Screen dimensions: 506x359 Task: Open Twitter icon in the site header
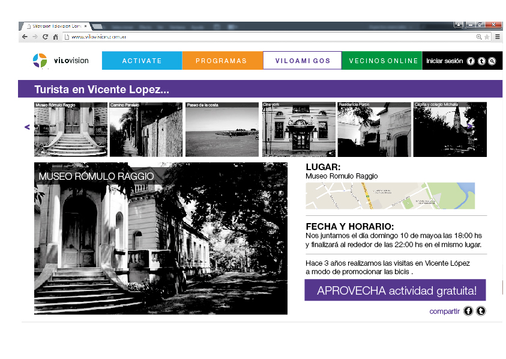tap(482, 60)
